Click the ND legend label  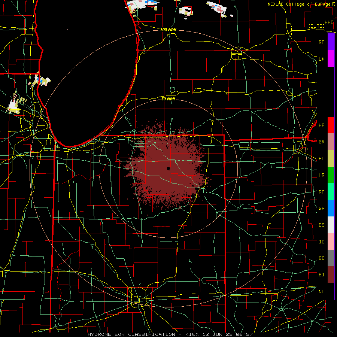tap(321, 292)
